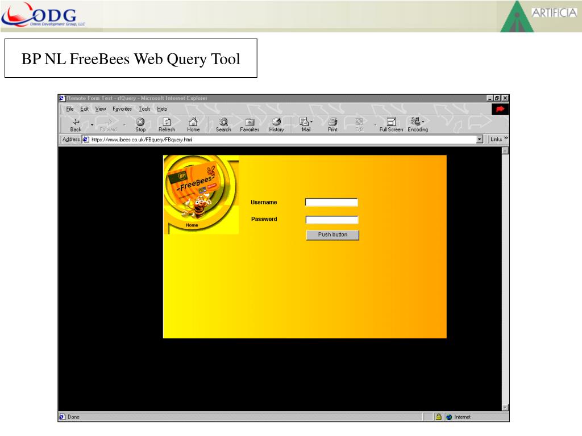The image size is (582, 436).
Task: Click the scrollbar down arrow
Action: click(505, 408)
